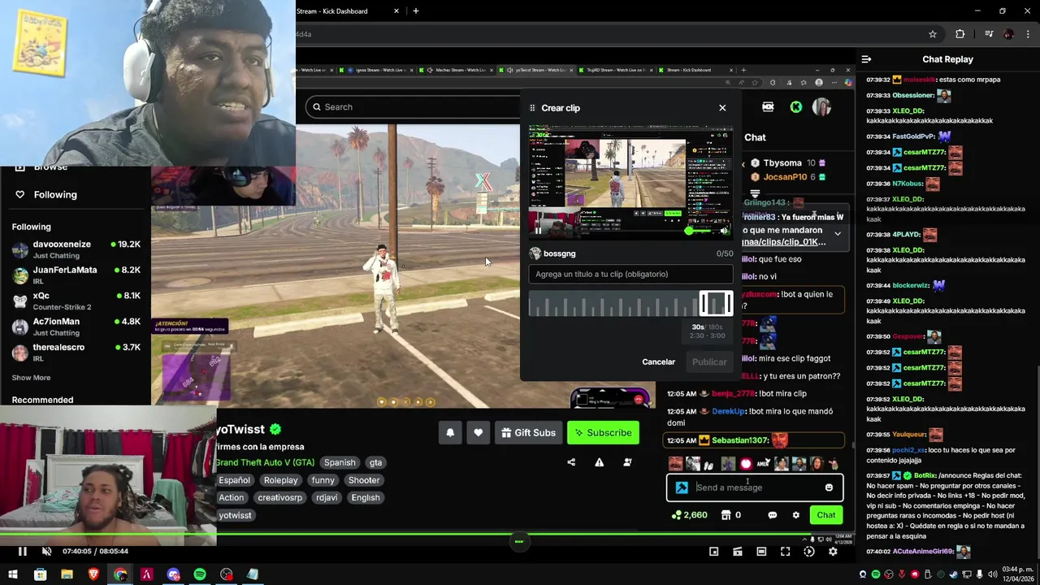Screen dimensions: 1040x585
Task: Open the profile avatar menu in Kick header
Action: point(821,106)
